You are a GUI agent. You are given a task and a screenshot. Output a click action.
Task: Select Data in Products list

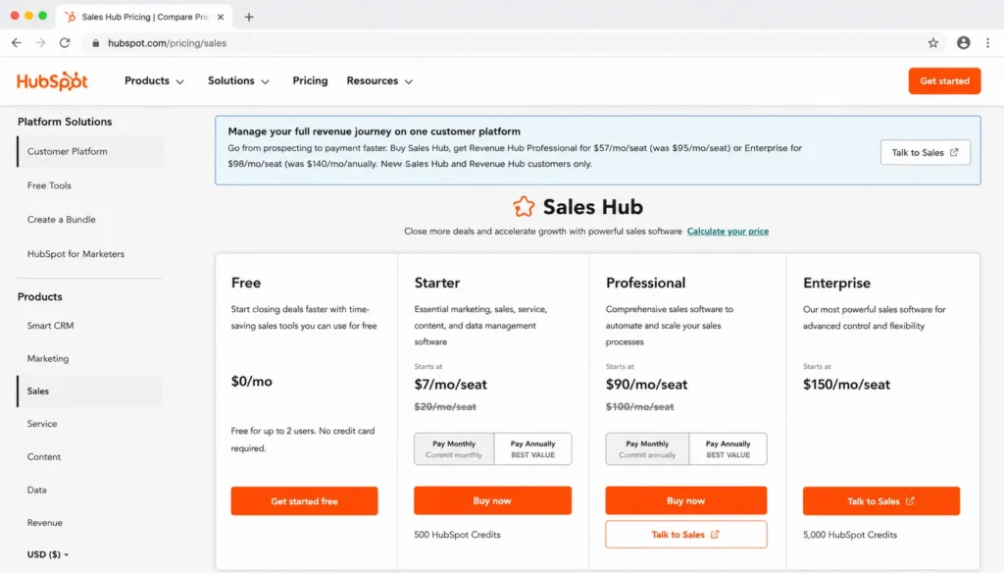[x=37, y=490]
